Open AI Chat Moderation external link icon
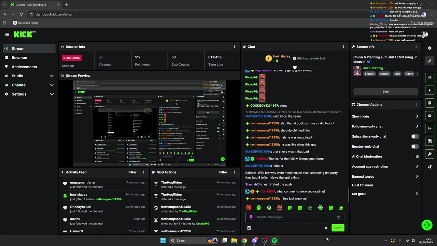Image resolution: width=437 pixels, height=246 pixels. click(417, 156)
